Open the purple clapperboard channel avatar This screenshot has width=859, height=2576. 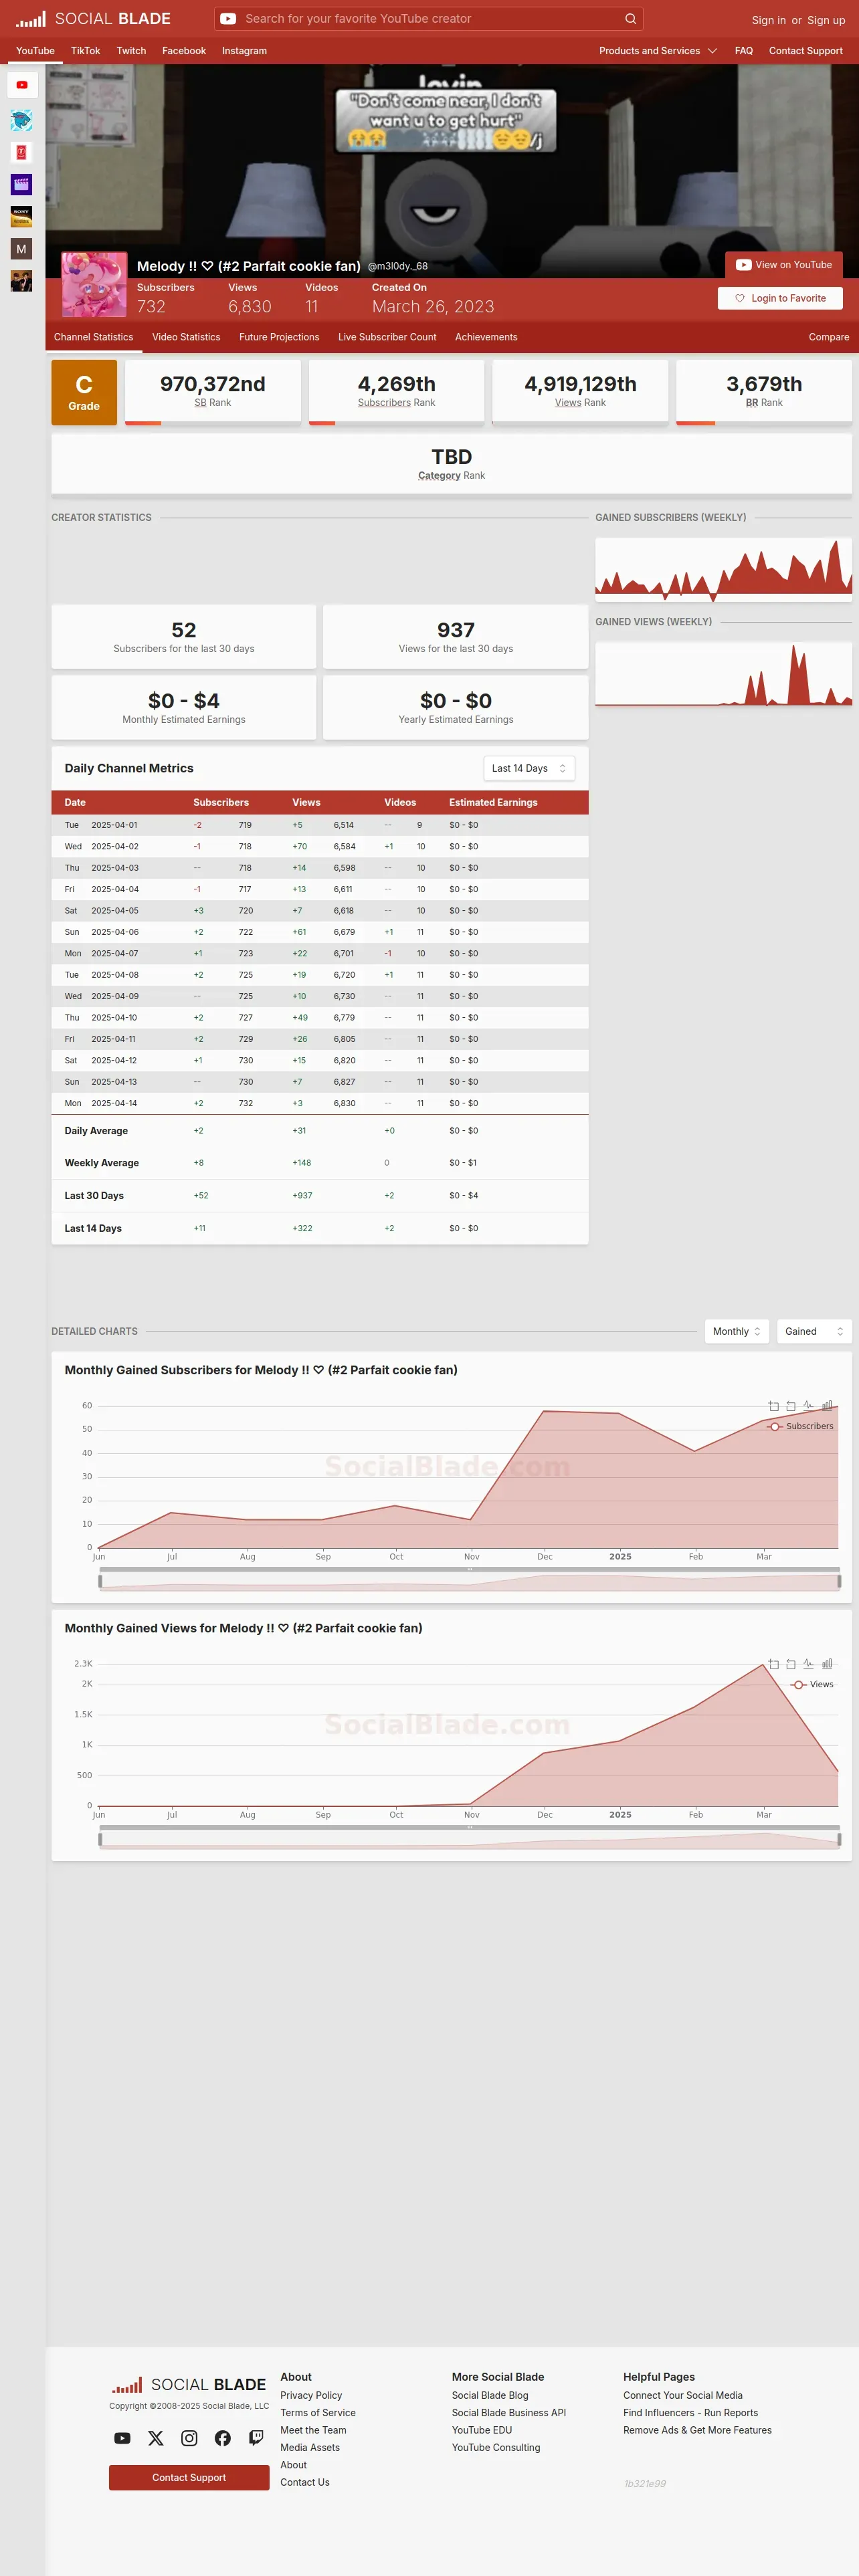click(21, 185)
